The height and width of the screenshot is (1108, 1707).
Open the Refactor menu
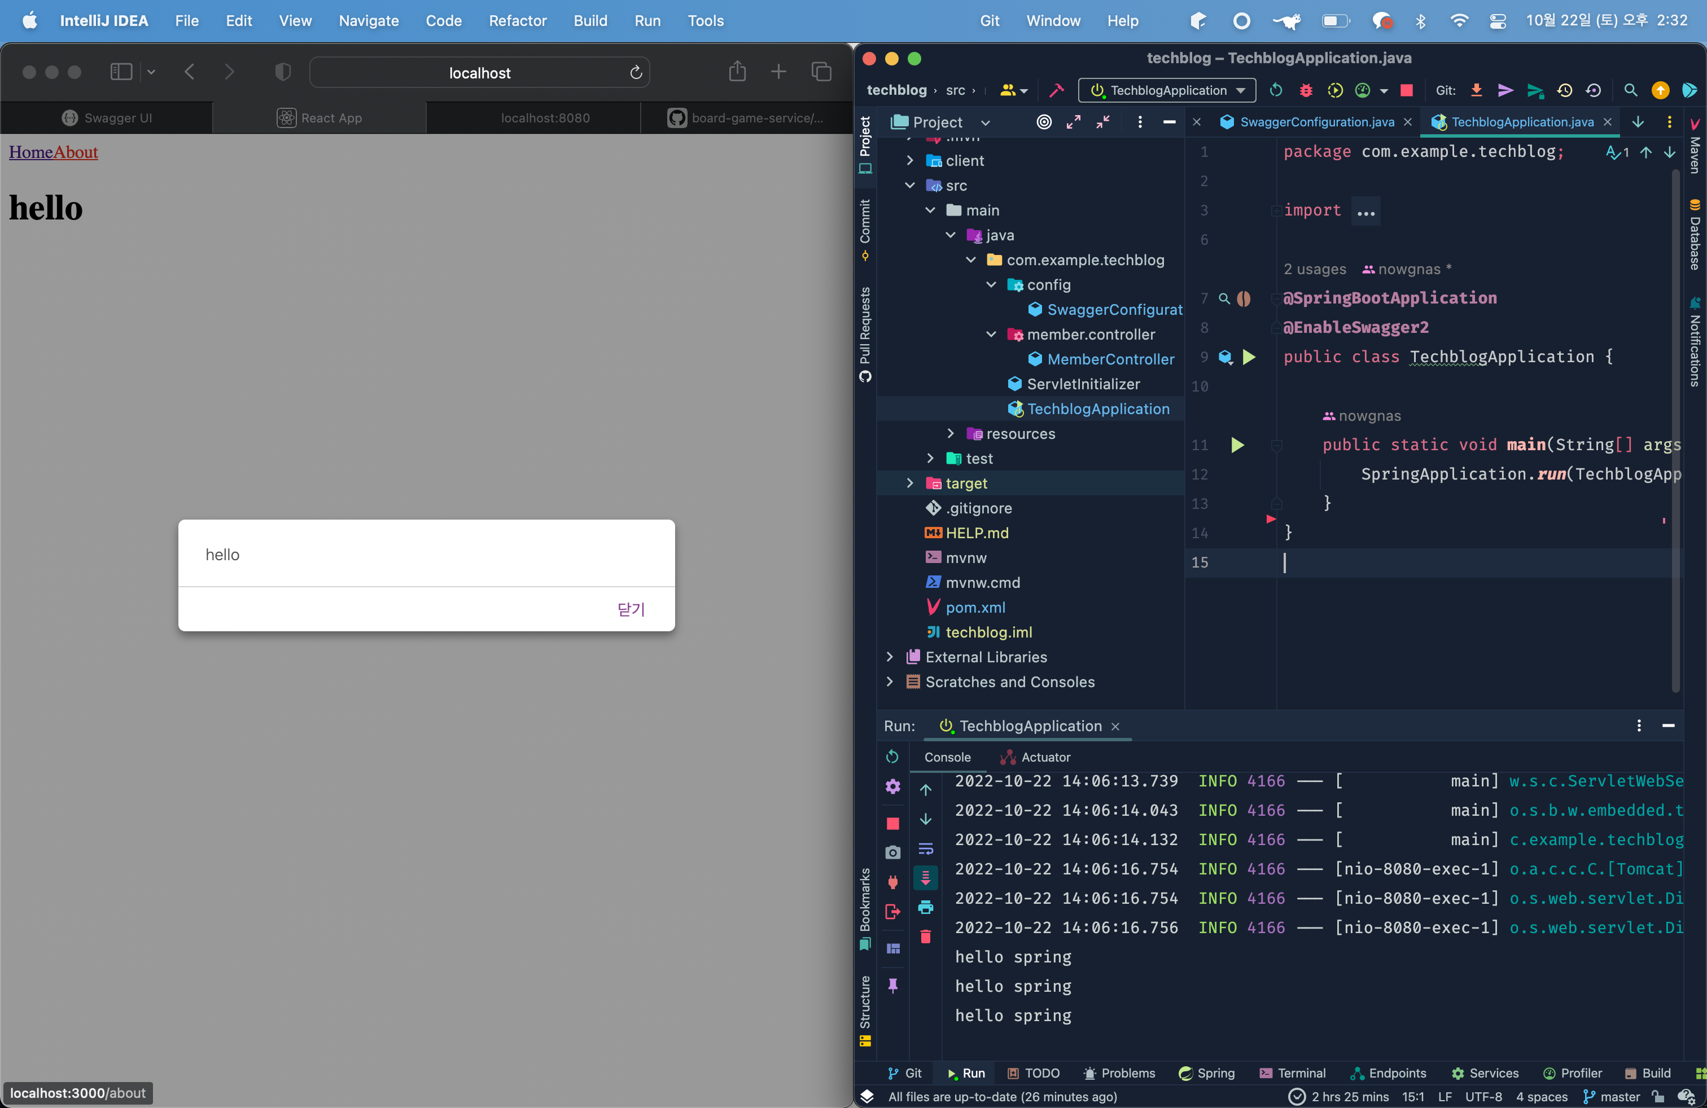517,21
